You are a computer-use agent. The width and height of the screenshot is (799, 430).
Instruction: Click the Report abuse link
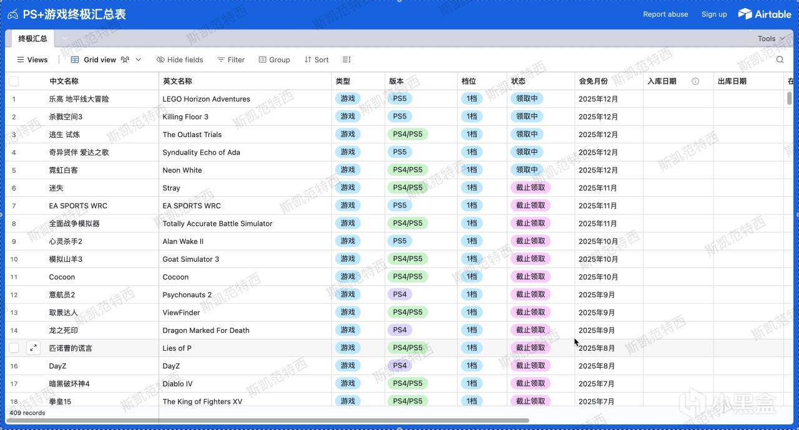pyautogui.click(x=665, y=14)
